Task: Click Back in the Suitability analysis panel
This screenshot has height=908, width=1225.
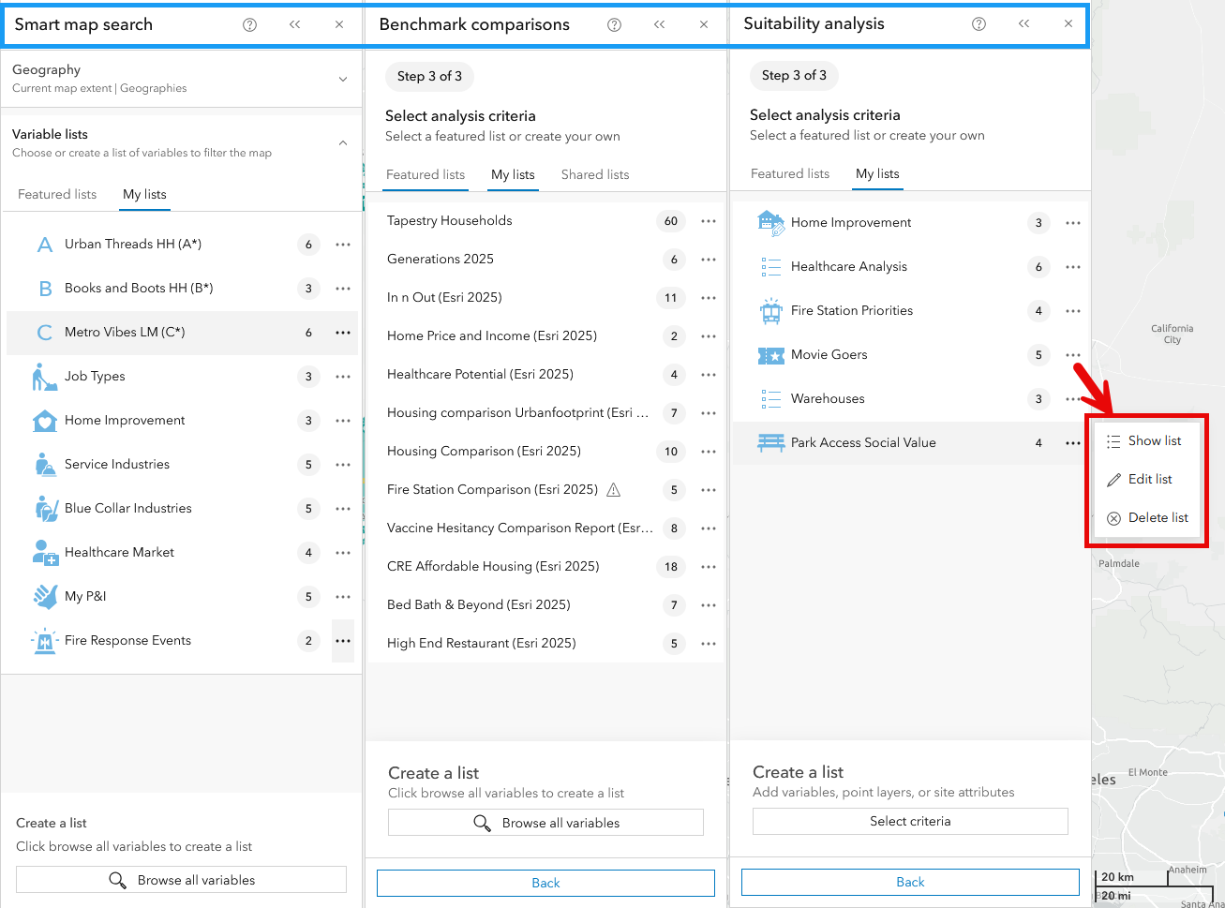Action: tap(909, 882)
